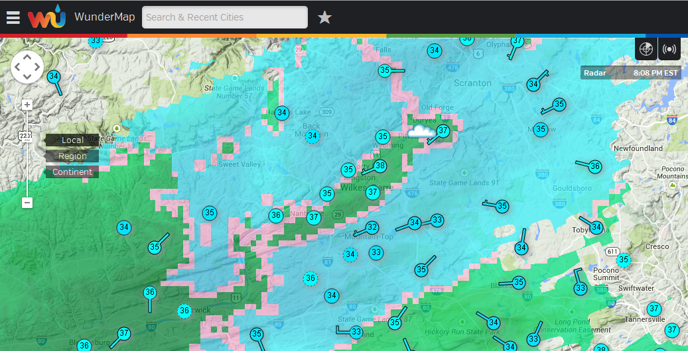Click the 36 degree station near Gouldsboro

(595, 166)
